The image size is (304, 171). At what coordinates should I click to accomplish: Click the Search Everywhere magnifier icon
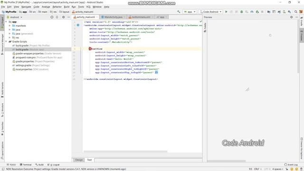click(296, 12)
